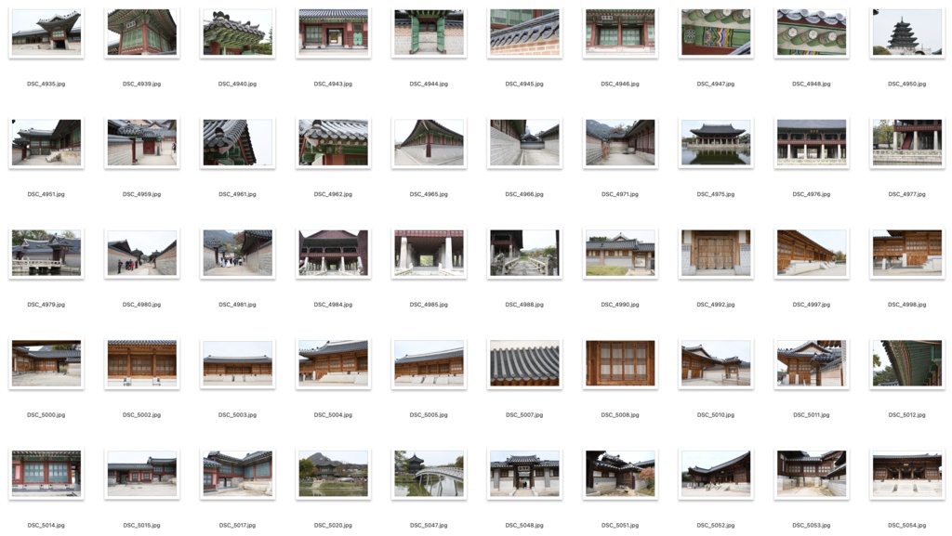Open the pond garden photo DSC_5020.jpg

332,473
